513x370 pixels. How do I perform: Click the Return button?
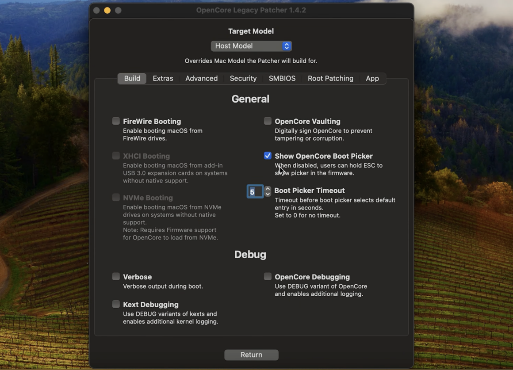click(x=251, y=355)
